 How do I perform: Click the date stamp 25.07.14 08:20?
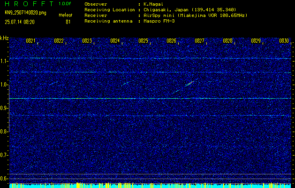point(20,22)
